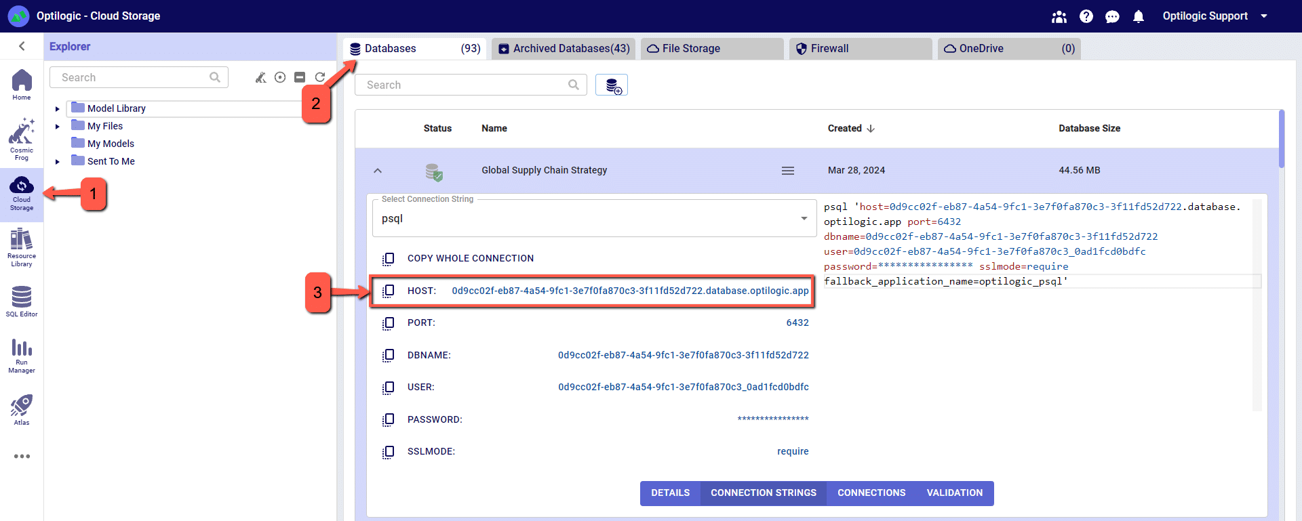This screenshot has height=521, width=1302.
Task: Switch to the OneDrive tab
Action: pyautogui.click(x=1009, y=49)
